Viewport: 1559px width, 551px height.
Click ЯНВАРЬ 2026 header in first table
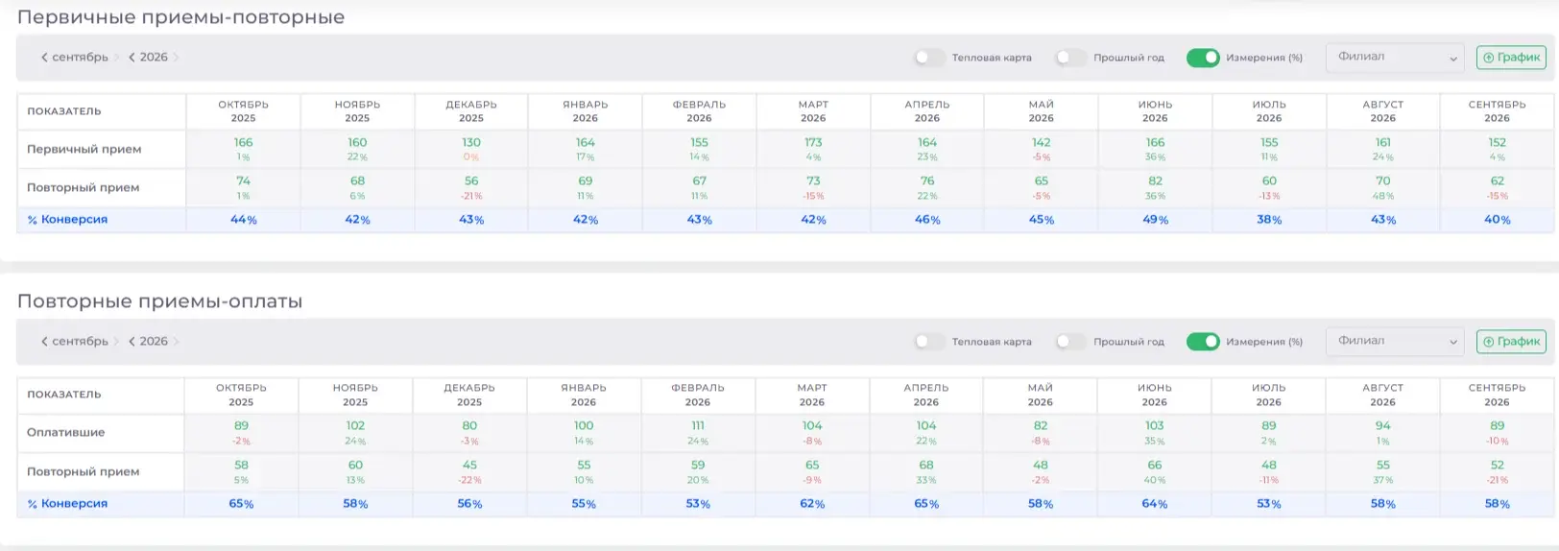(586, 111)
